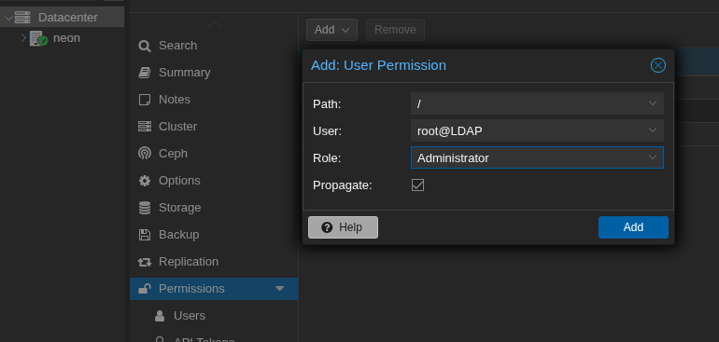
Task: Select the Permissions menu item
Action: point(214,289)
